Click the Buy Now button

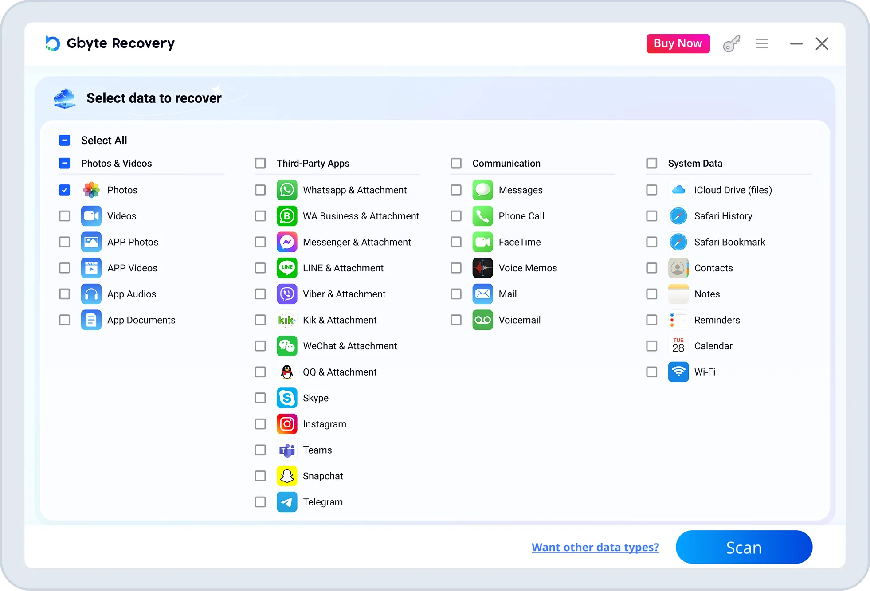(x=678, y=43)
